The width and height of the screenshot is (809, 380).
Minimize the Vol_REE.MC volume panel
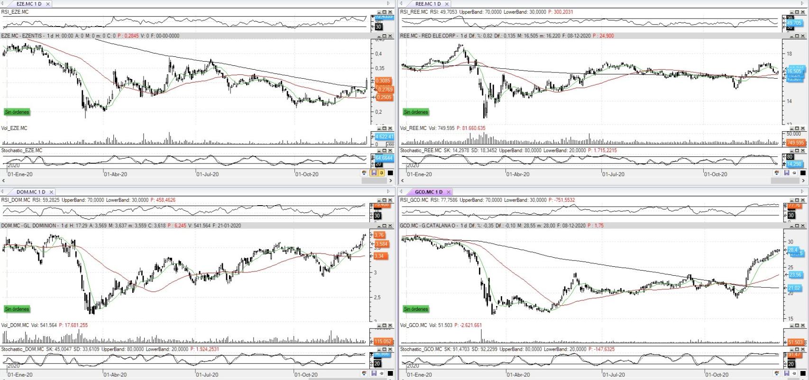click(792, 128)
